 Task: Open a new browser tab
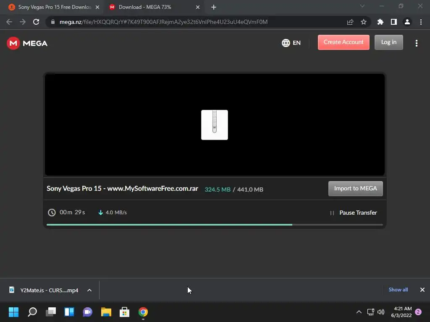pos(214,7)
